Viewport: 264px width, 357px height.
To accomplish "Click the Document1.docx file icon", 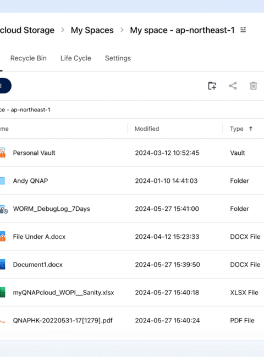I will pyautogui.click(x=3, y=264).
